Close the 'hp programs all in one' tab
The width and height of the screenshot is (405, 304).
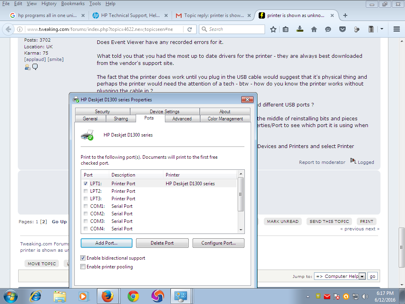pyautogui.click(x=83, y=15)
